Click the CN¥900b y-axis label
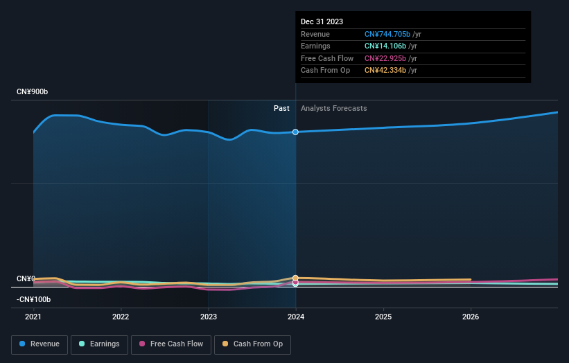Viewport: 569px width, 363px height. tap(33, 91)
